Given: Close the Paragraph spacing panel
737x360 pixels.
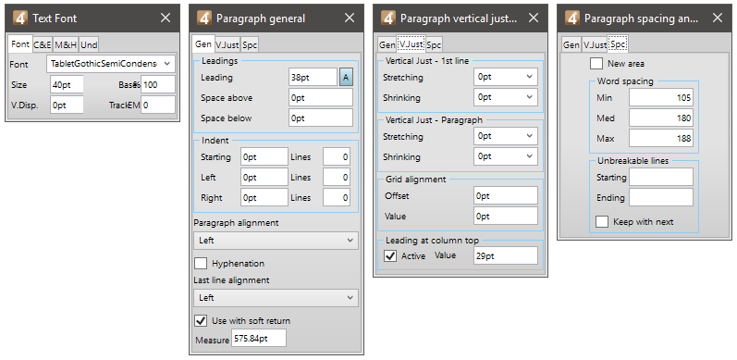Looking at the screenshot, I should pos(718,19).
